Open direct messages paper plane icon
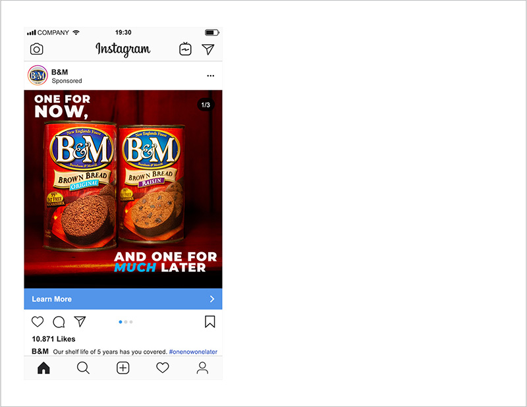The height and width of the screenshot is (407, 527). tap(208, 49)
